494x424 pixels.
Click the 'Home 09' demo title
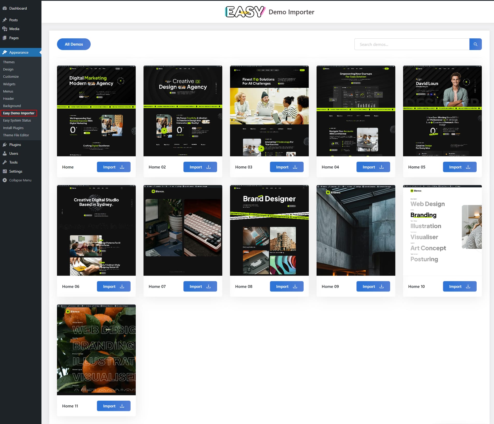tap(330, 286)
